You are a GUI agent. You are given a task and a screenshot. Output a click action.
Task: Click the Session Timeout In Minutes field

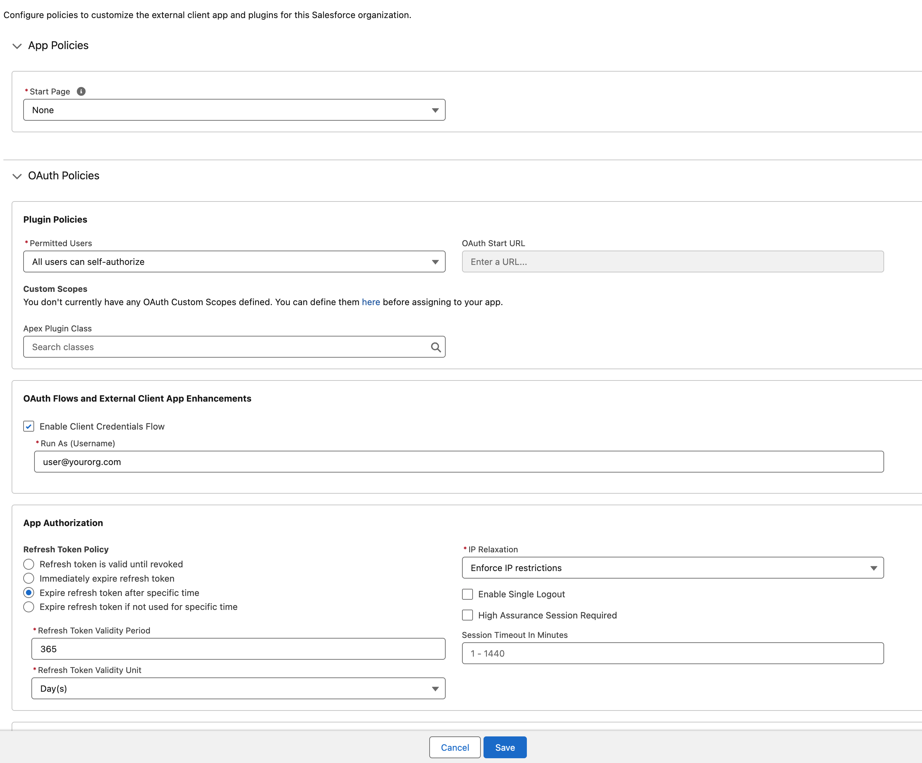tap(672, 653)
